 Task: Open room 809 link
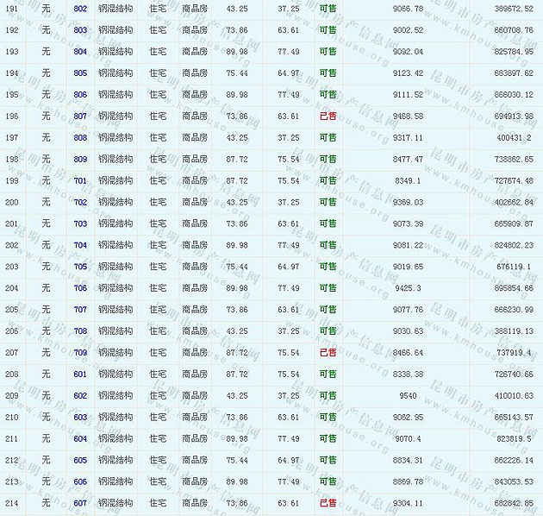point(80,160)
